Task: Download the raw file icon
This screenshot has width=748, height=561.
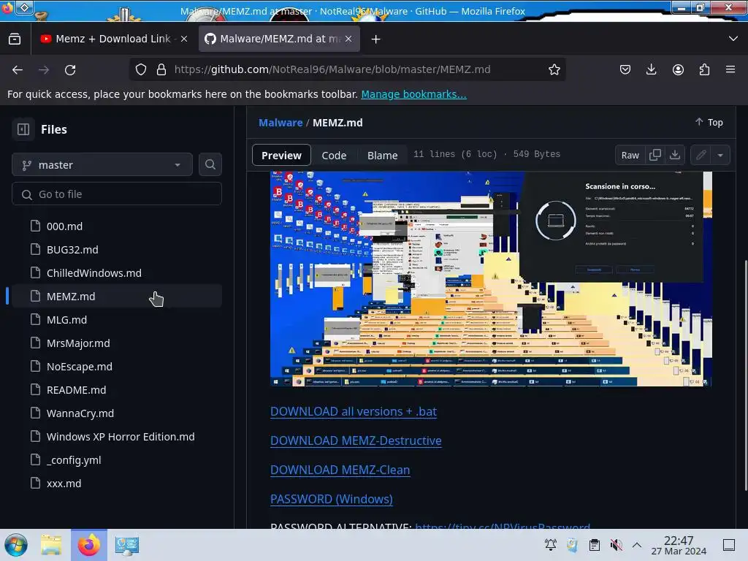Action: pyautogui.click(x=675, y=155)
